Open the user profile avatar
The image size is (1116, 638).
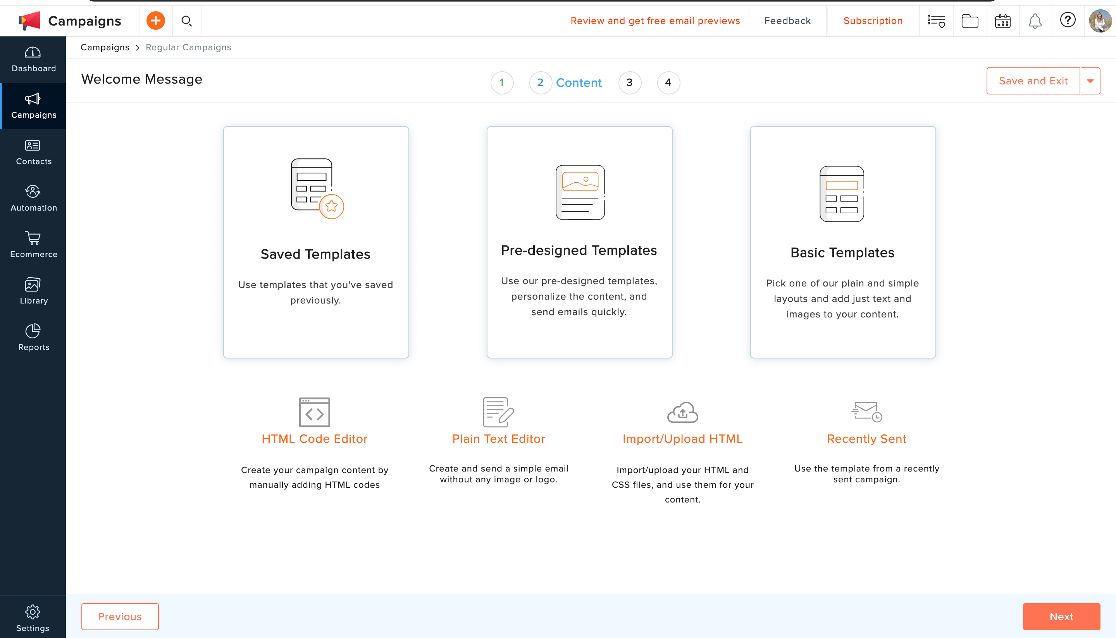click(1100, 21)
